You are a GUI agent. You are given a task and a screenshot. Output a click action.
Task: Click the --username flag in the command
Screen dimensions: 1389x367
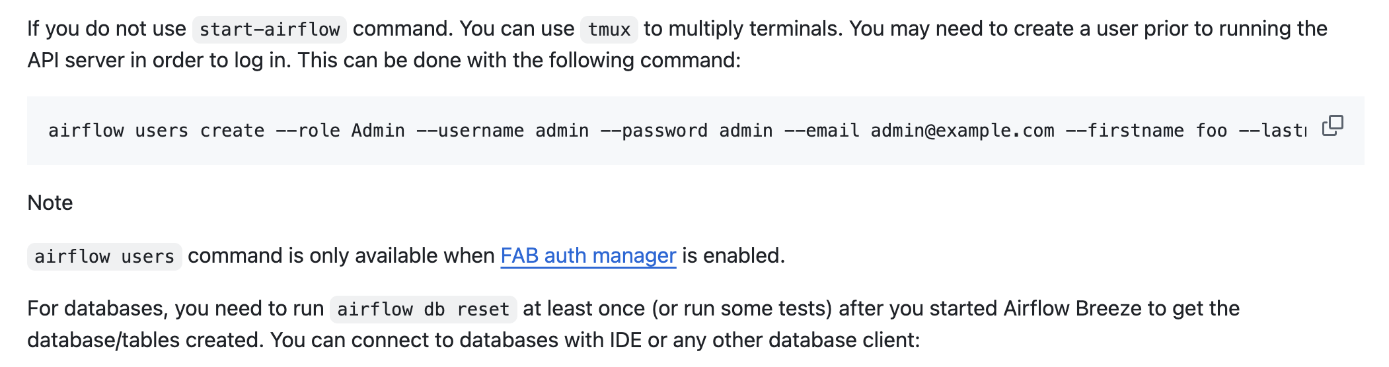pyautogui.click(x=470, y=131)
